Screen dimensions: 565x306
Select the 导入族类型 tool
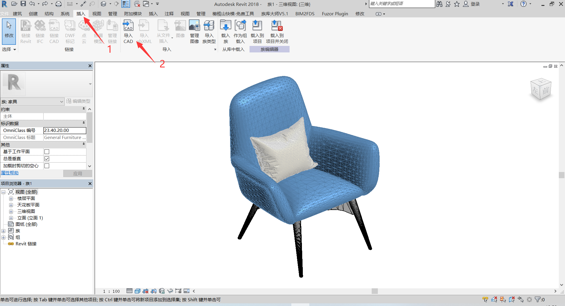pyautogui.click(x=209, y=31)
